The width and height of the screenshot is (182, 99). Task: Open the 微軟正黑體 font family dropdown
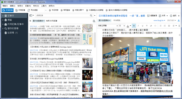coord(108,26)
